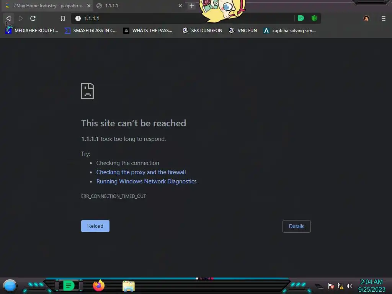The width and height of the screenshot is (392, 294).
Task: Open the green chat app in the taskbar
Action: (x=69, y=286)
